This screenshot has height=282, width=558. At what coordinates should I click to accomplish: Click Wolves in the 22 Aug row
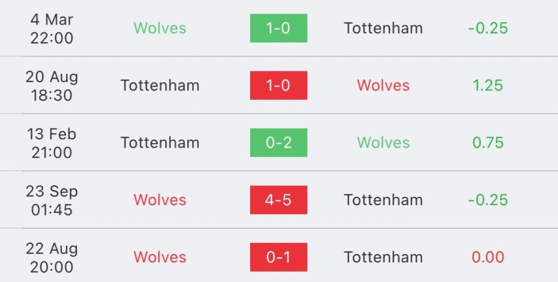160,257
